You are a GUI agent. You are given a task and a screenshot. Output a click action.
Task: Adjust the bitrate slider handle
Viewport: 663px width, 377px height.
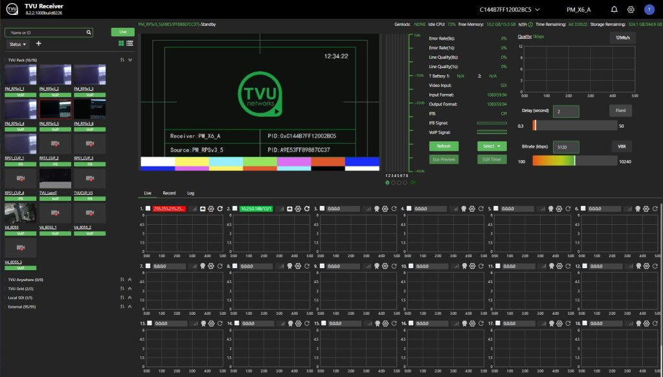(x=575, y=161)
